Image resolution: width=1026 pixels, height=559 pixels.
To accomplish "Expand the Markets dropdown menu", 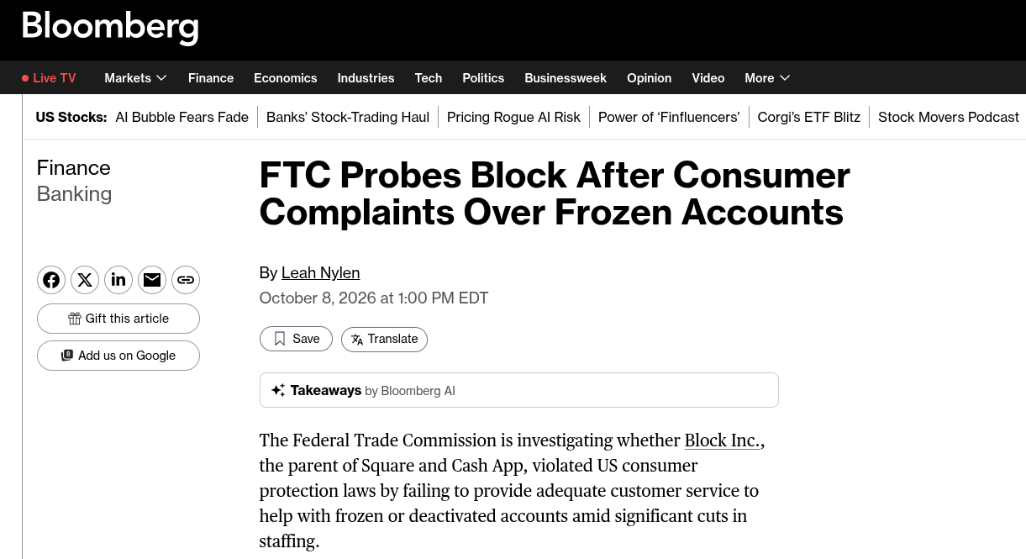I will (135, 78).
